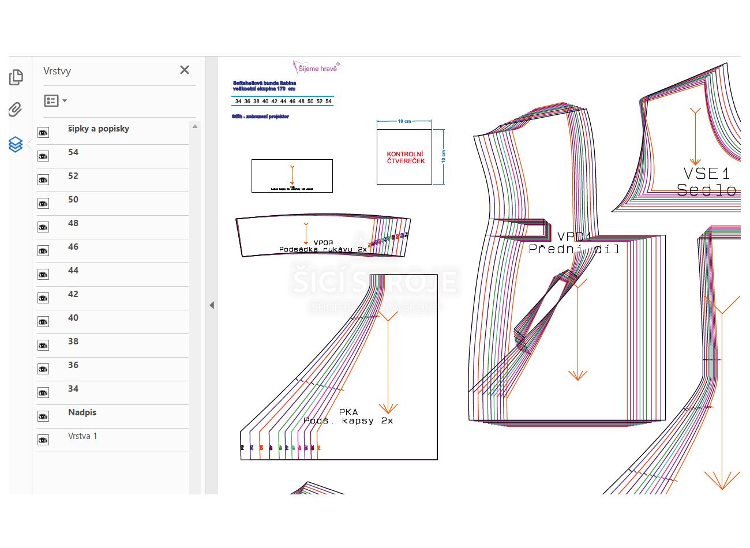The image size is (750, 548).
Task: Open the attachments paperclip panel
Action: [x=16, y=110]
